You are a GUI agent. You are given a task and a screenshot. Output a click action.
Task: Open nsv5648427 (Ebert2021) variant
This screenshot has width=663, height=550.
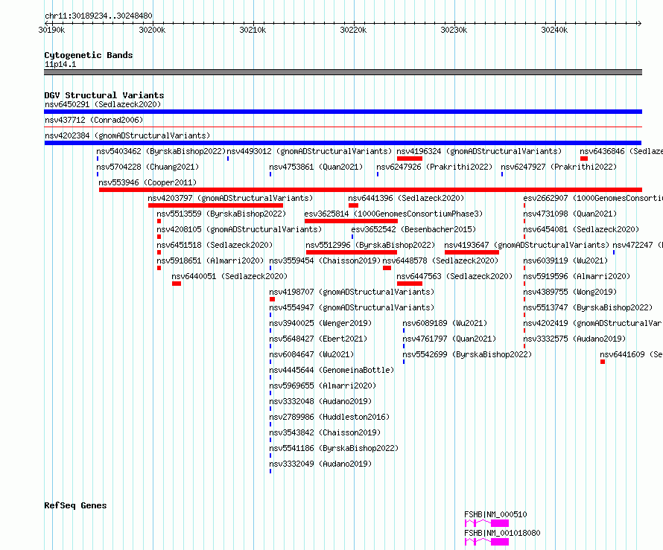pyautogui.click(x=318, y=339)
